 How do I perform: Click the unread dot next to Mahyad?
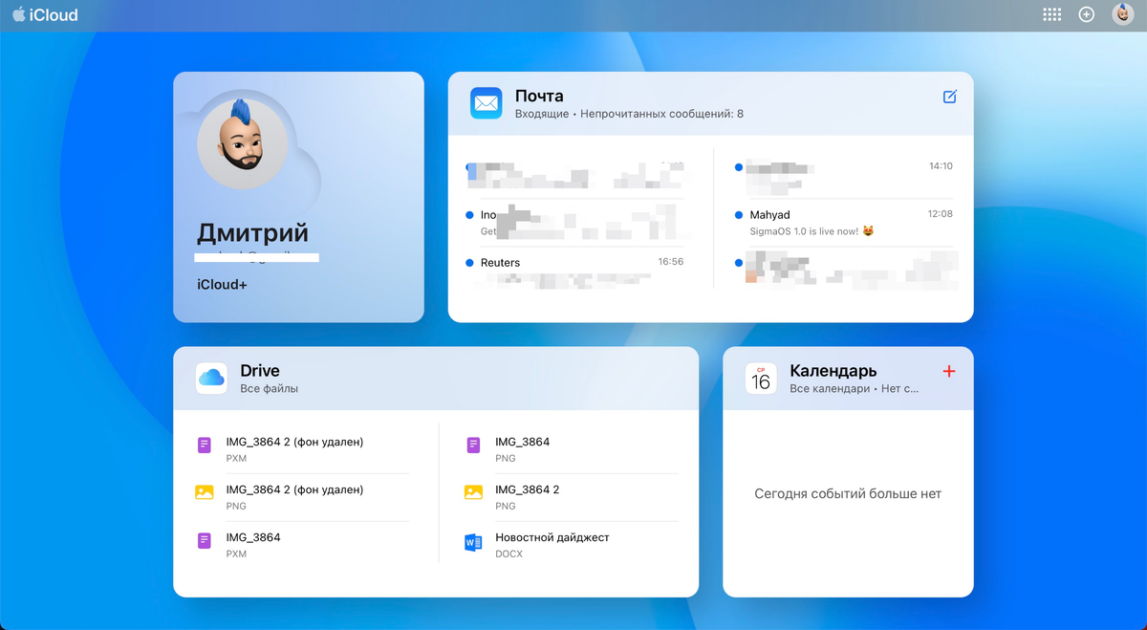739,215
